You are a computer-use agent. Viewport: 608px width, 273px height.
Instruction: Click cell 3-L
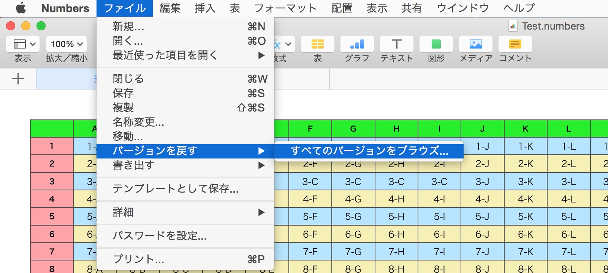tap(569, 181)
